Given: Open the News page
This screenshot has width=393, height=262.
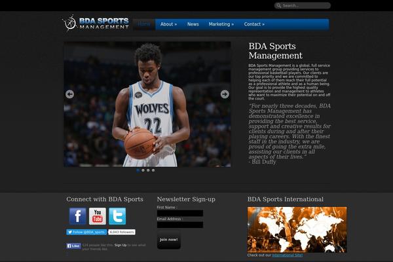Looking at the screenshot, I should click(x=193, y=24).
